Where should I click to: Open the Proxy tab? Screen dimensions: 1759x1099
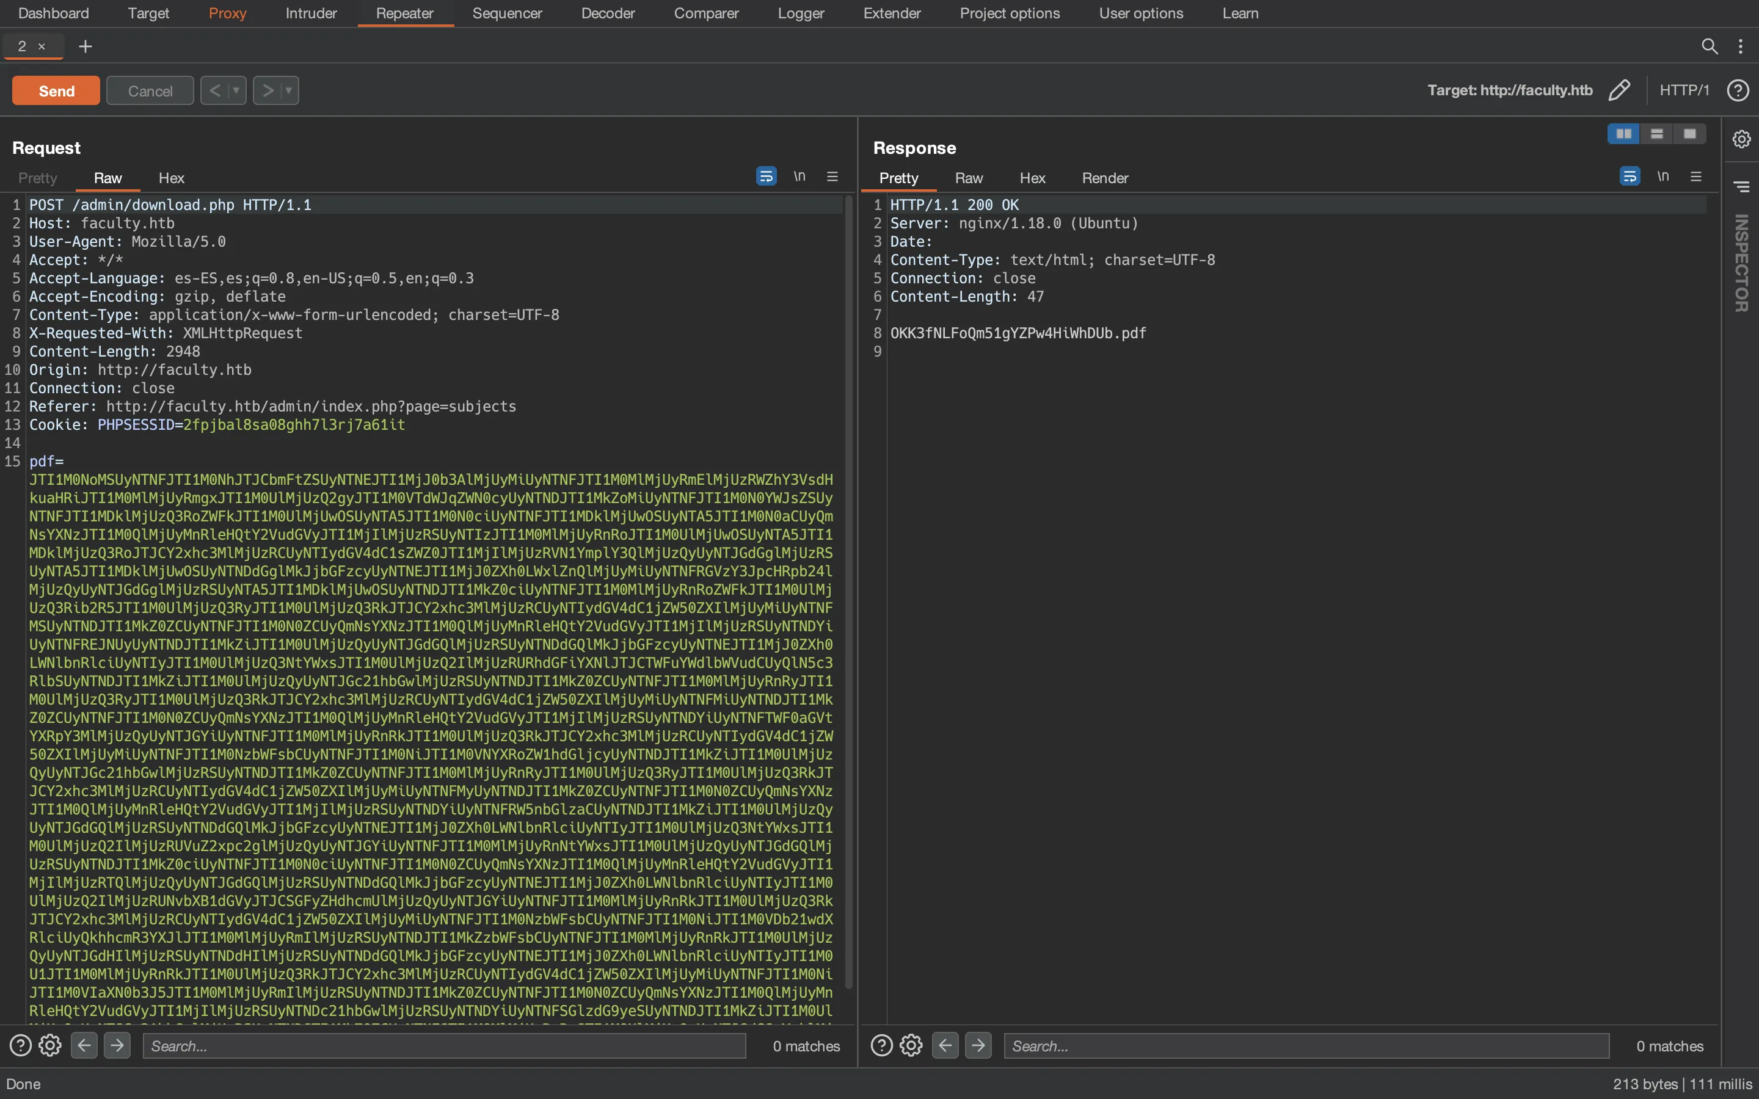pos(227,13)
